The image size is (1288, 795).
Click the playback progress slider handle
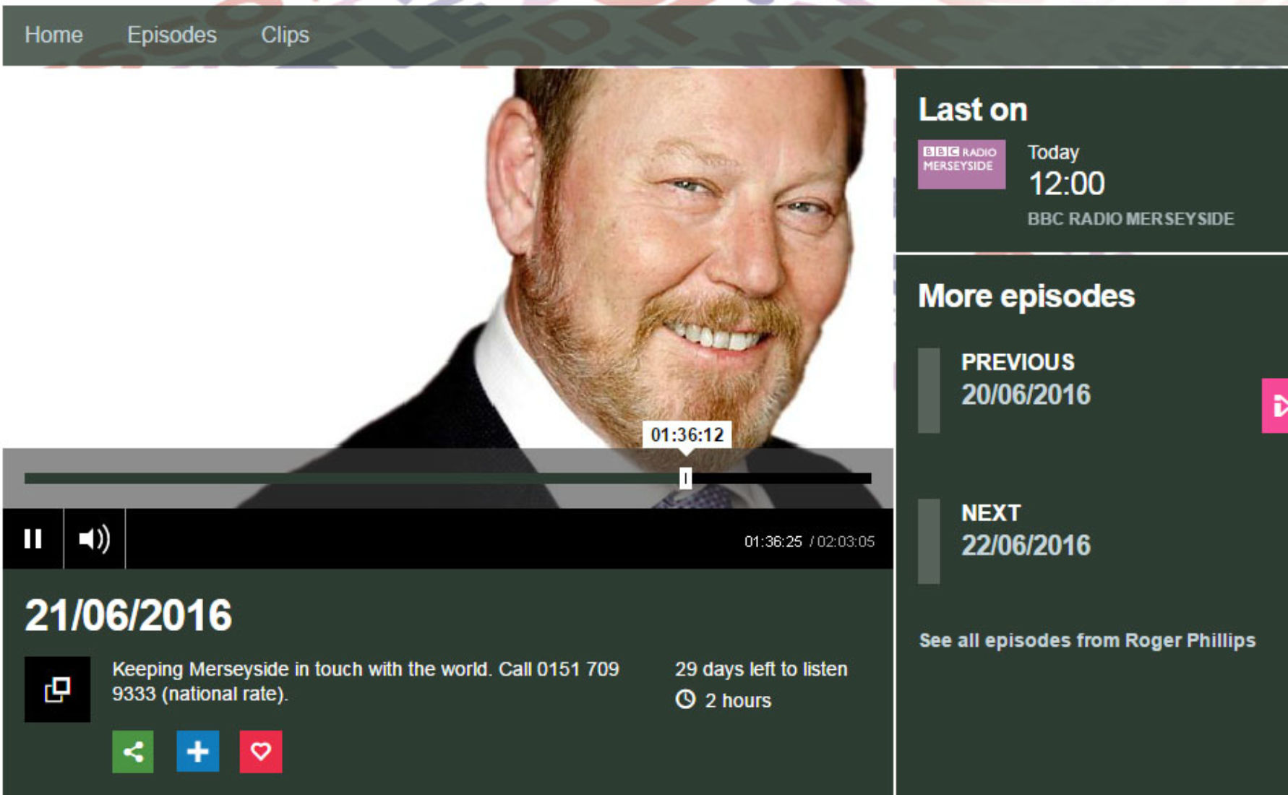[x=685, y=478]
